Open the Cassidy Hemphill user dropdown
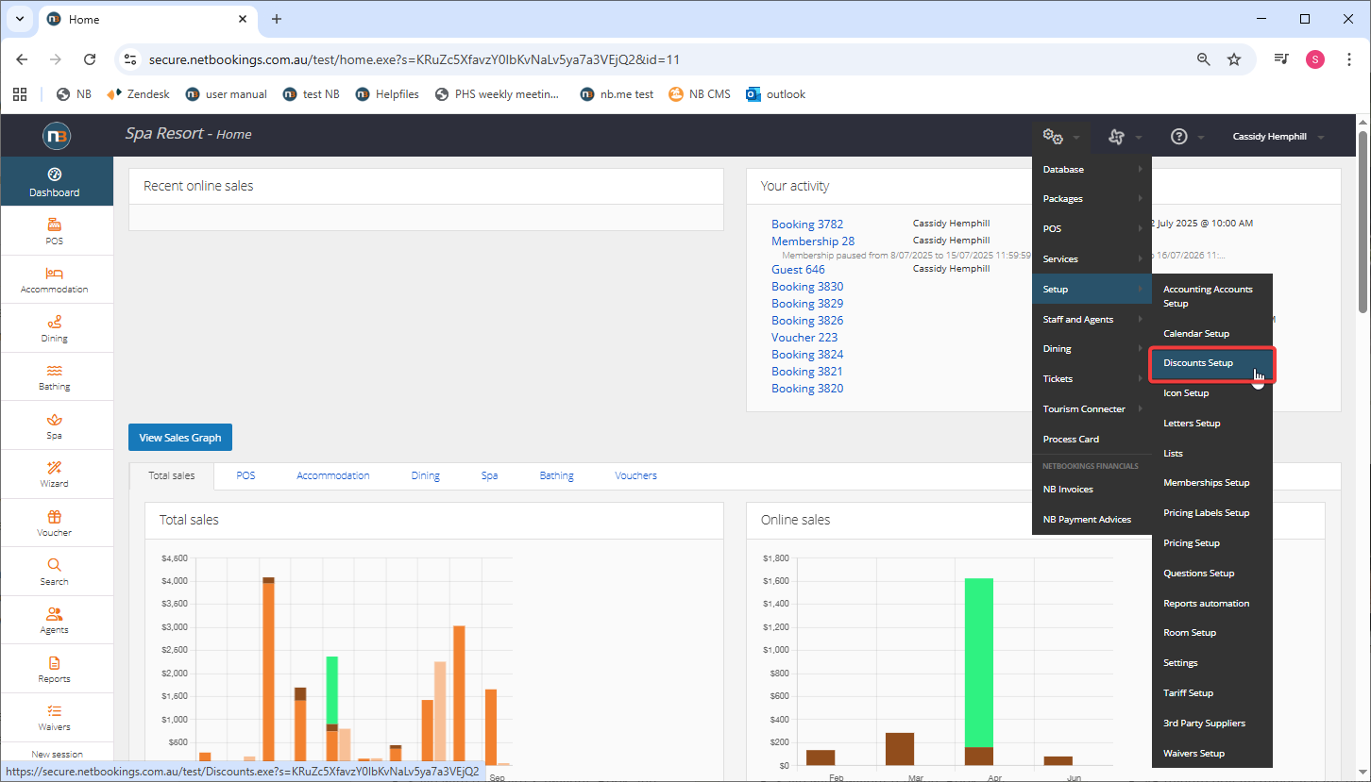This screenshot has width=1371, height=782. click(1270, 137)
